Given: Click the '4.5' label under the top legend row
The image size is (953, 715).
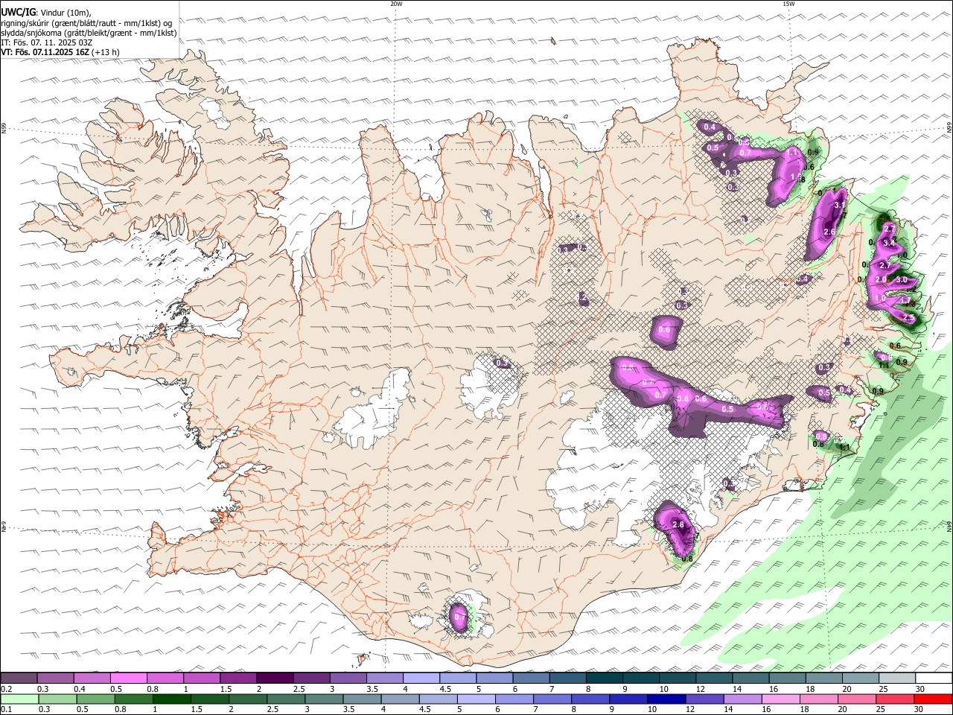Looking at the screenshot, I should click(446, 689).
